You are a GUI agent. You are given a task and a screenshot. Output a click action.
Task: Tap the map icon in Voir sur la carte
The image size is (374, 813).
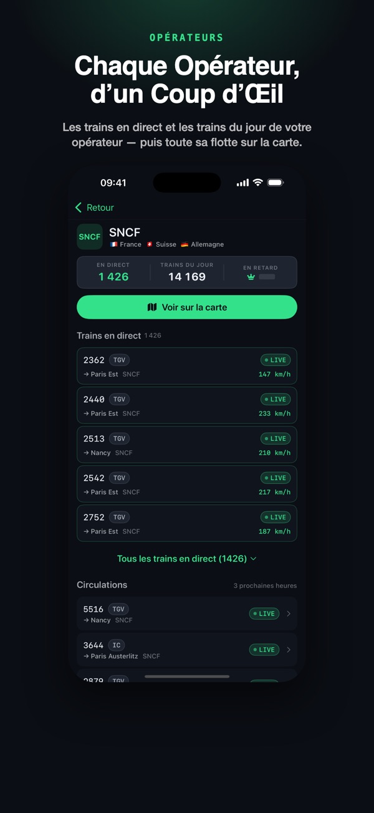point(152,307)
